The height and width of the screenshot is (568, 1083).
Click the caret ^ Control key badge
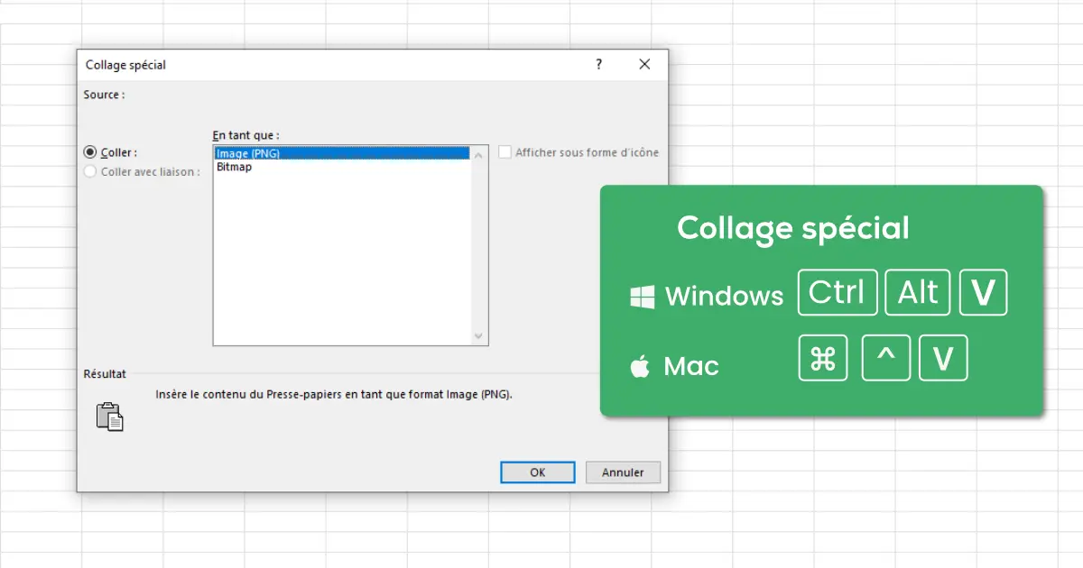(885, 358)
